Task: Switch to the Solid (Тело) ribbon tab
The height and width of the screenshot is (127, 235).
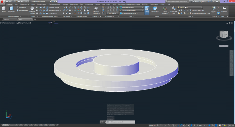Action: (x=16, y=4)
